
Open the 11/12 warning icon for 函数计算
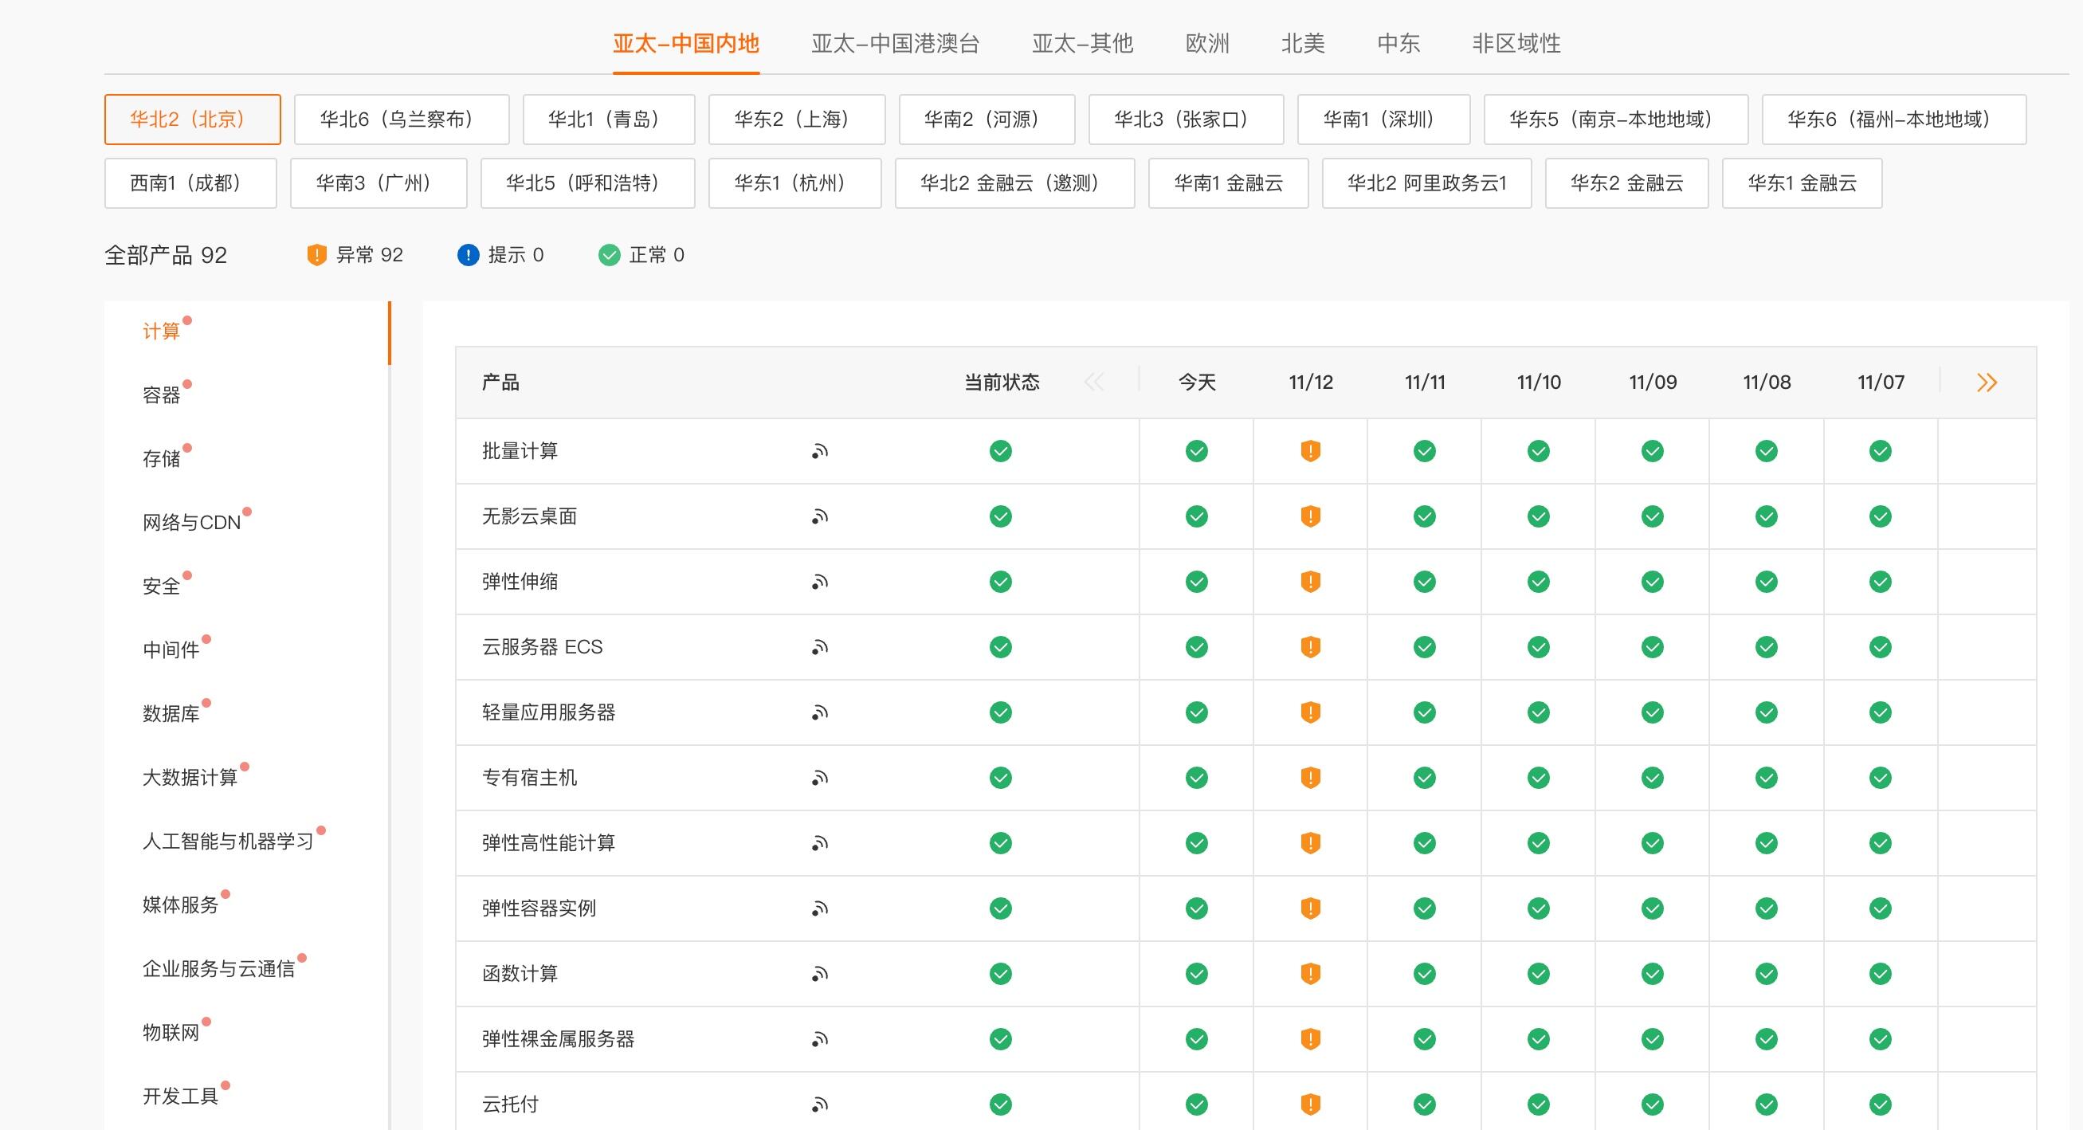[x=1311, y=974]
